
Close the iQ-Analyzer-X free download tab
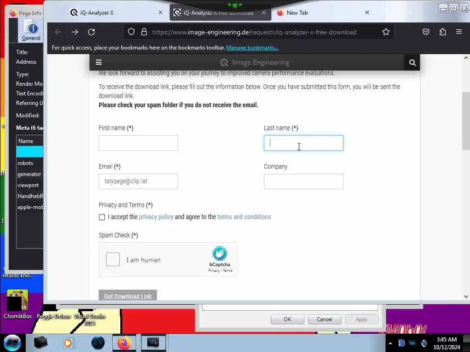pos(264,12)
